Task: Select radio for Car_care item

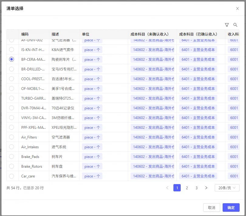Action: click(12, 176)
